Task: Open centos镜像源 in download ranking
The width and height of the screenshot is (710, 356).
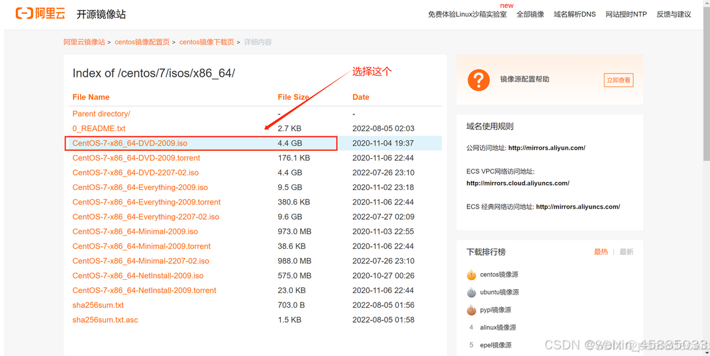Action: pos(499,275)
